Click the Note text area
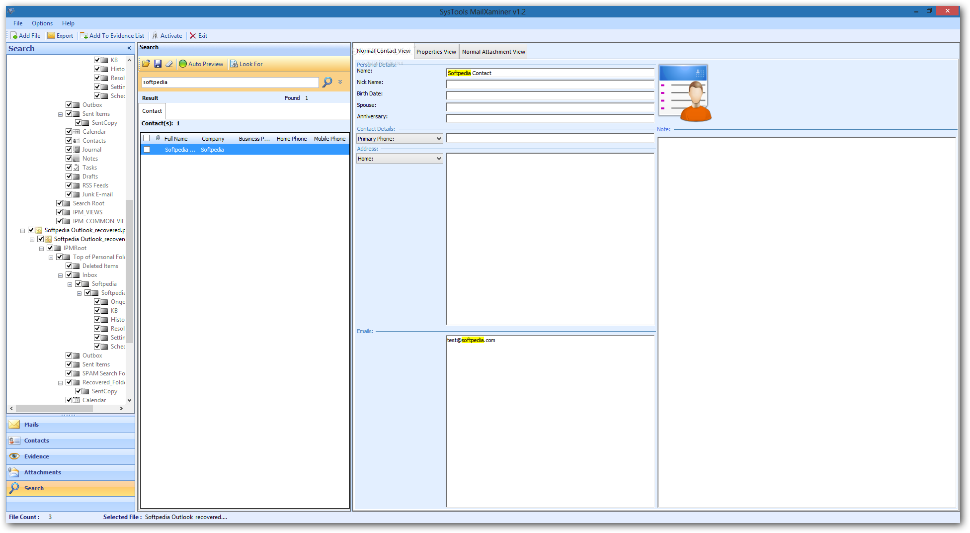The image size is (970, 533). coord(807,322)
